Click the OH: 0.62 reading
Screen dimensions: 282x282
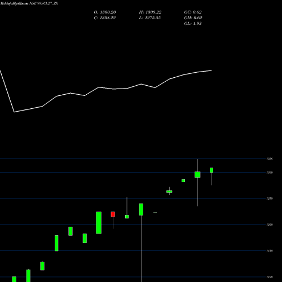point(193,18)
